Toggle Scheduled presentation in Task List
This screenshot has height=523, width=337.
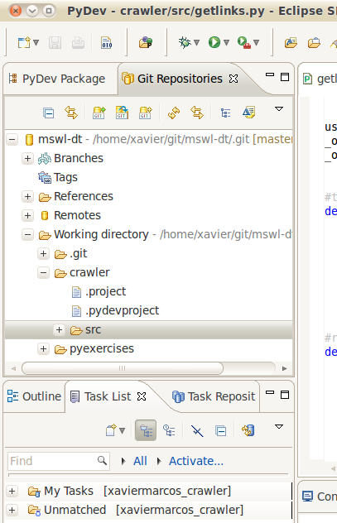[x=169, y=430]
